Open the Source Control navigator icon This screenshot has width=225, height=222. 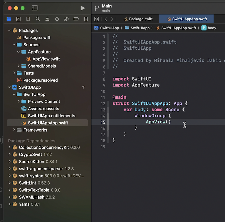(18, 19)
